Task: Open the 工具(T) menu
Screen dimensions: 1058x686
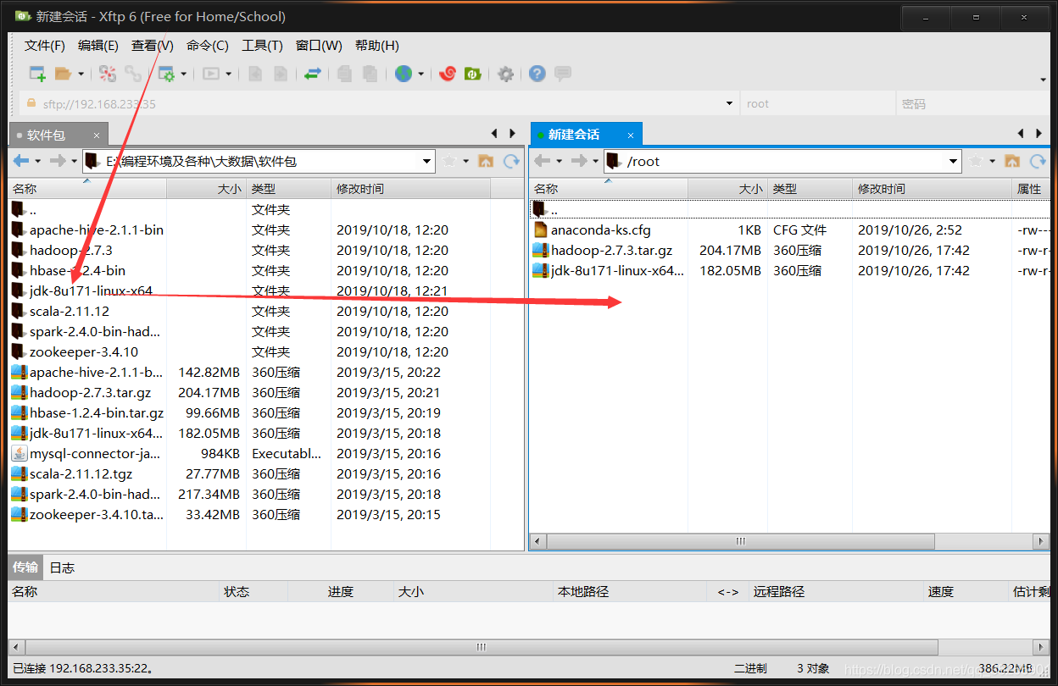Action: 262,46
